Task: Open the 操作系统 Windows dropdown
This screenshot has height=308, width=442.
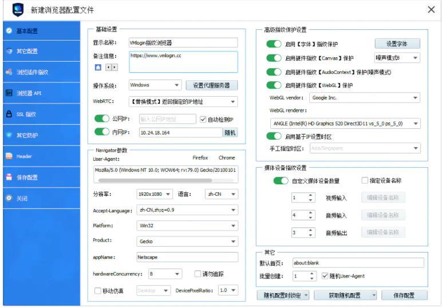Action: [155, 85]
